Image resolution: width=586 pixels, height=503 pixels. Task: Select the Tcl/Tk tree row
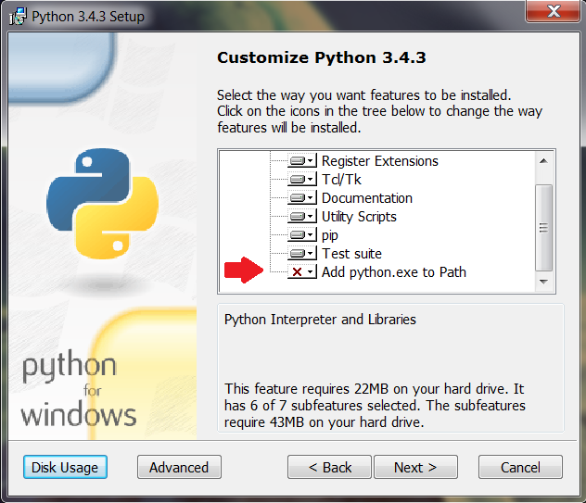pyautogui.click(x=341, y=179)
